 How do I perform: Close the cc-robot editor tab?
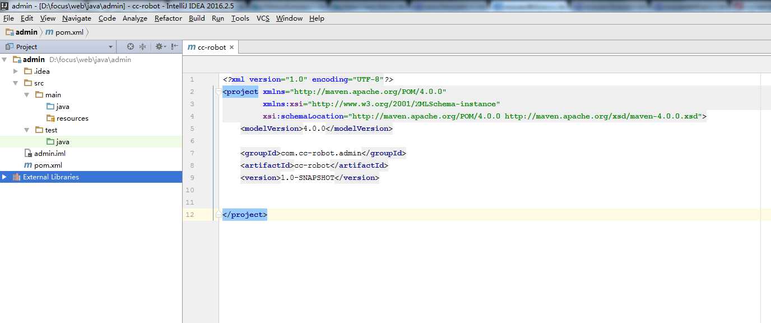tap(231, 47)
